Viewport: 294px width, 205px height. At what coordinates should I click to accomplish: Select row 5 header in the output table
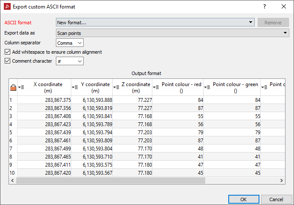(x=13, y=132)
